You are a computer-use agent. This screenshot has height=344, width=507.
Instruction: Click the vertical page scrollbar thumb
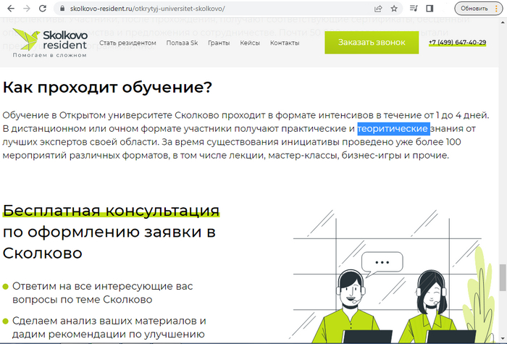pyautogui.click(x=502, y=277)
